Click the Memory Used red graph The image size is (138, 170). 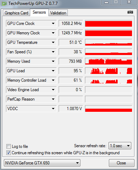point(109,61)
